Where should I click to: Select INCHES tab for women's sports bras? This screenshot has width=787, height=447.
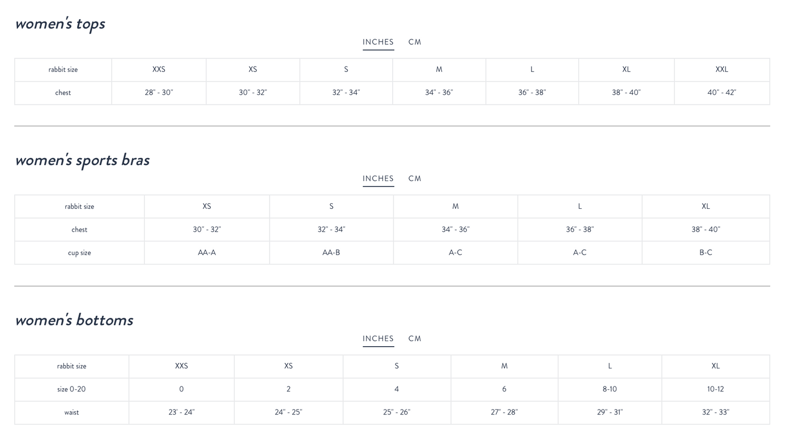coord(378,178)
